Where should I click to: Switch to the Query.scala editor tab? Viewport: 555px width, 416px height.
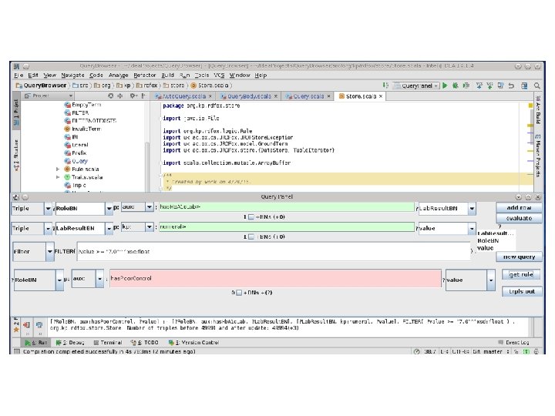point(308,96)
